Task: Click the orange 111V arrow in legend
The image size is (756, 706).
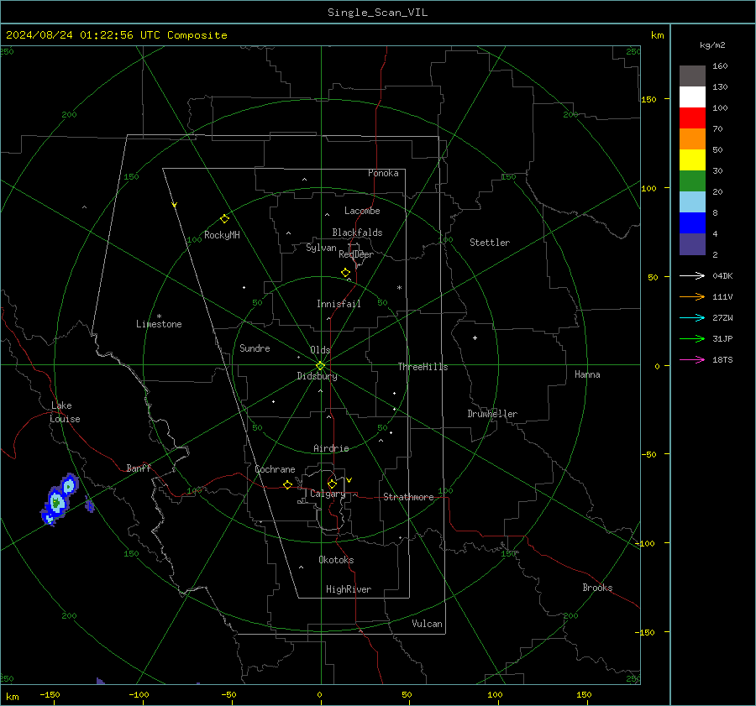Action: [x=692, y=297]
